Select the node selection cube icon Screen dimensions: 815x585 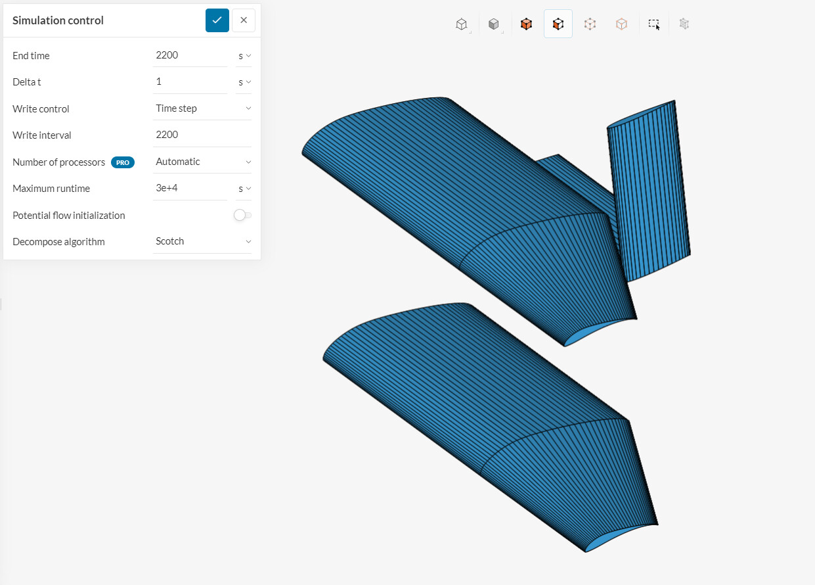(590, 24)
